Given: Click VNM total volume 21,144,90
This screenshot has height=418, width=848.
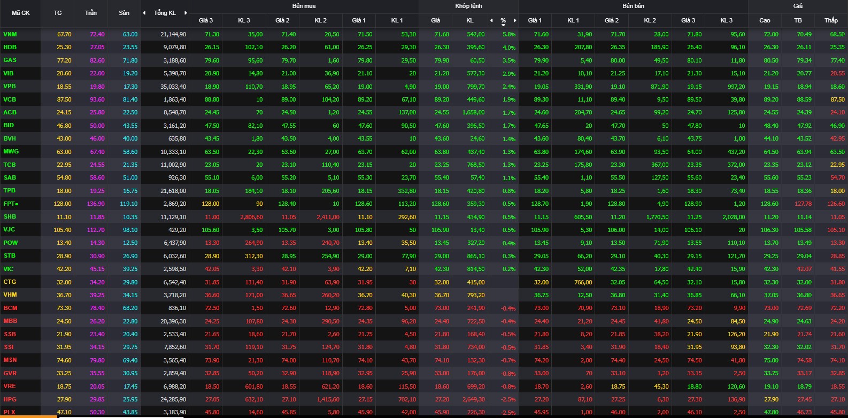Looking at the screenshot, I should [x=173, y=34].
